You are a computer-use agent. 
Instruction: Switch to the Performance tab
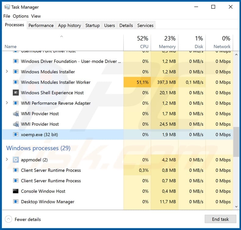[x=41, y=26]
